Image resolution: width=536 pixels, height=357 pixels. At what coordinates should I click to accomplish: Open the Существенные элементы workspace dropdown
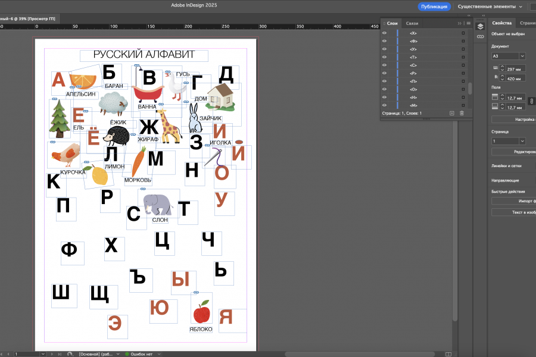click(x=490, y=6)
